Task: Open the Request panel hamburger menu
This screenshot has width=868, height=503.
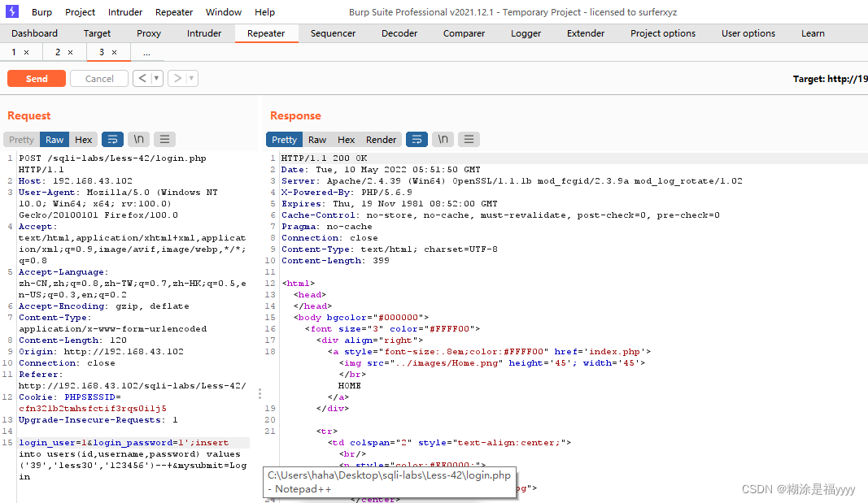Action: coord(164,139)
